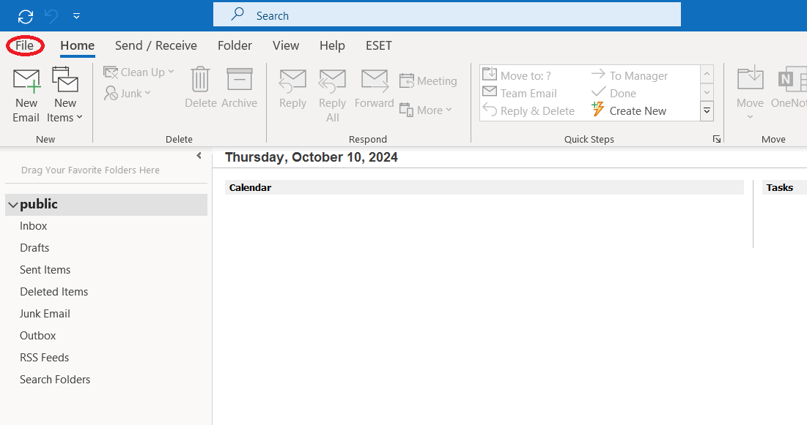Click the Delete trash can icon
This screenshot has width=807, height=425.
[200, 80]
